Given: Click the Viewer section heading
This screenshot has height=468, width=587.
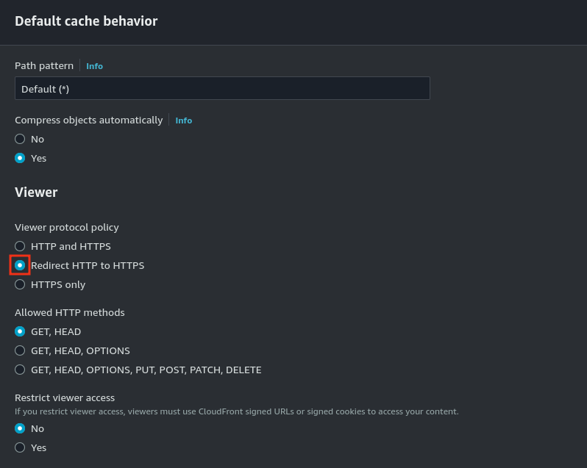Looking at the screenshot, I should (x=36, y=192).
